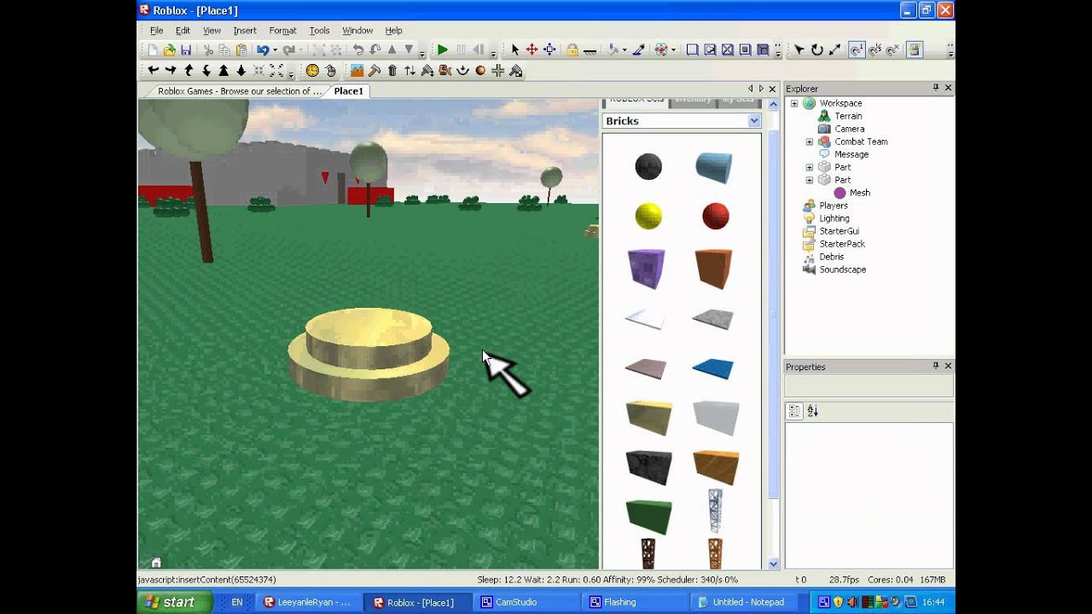Select the red Move tool
Screen dimensions: 1092x614
[531, 50]
